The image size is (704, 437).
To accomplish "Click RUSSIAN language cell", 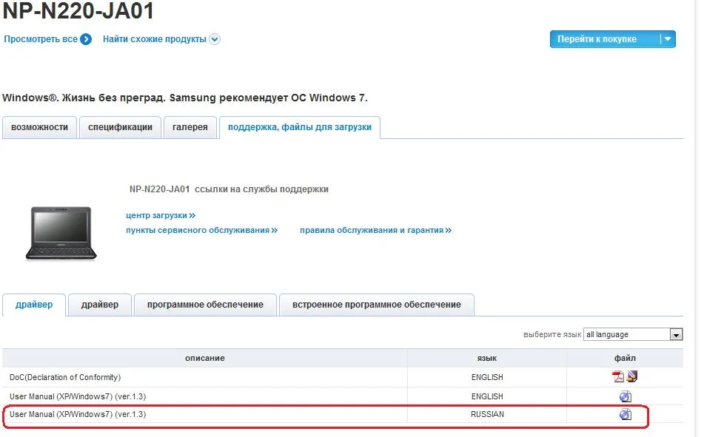I will [x=487, y=414].
